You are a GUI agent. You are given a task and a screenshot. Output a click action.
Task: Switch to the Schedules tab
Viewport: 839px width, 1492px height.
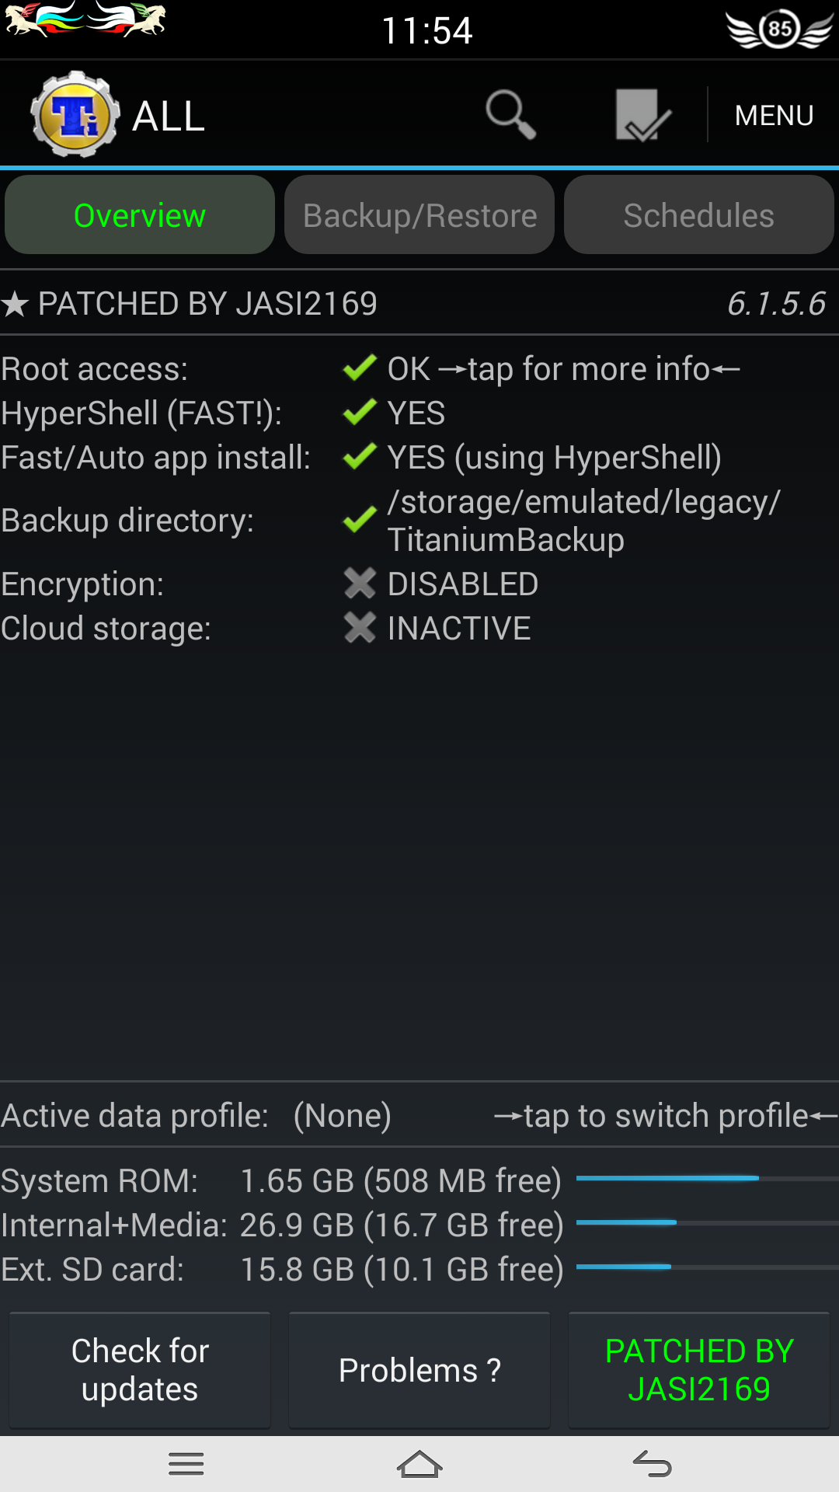[x=698, y=215]
